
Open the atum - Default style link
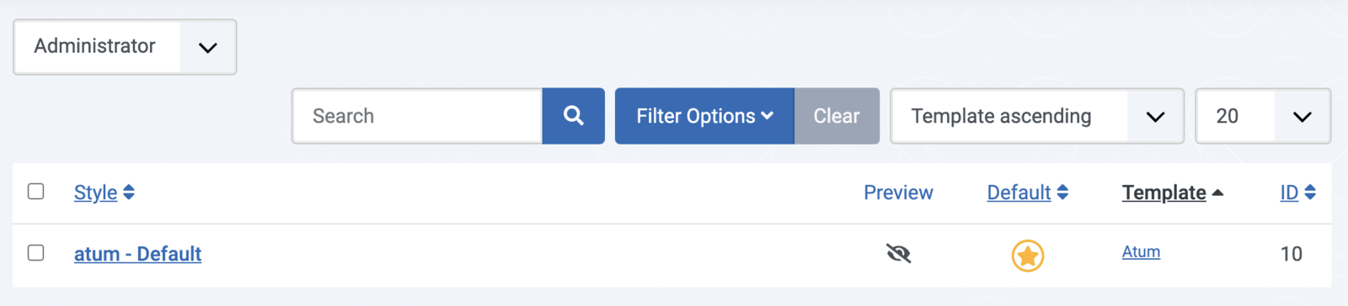[137, 254]
